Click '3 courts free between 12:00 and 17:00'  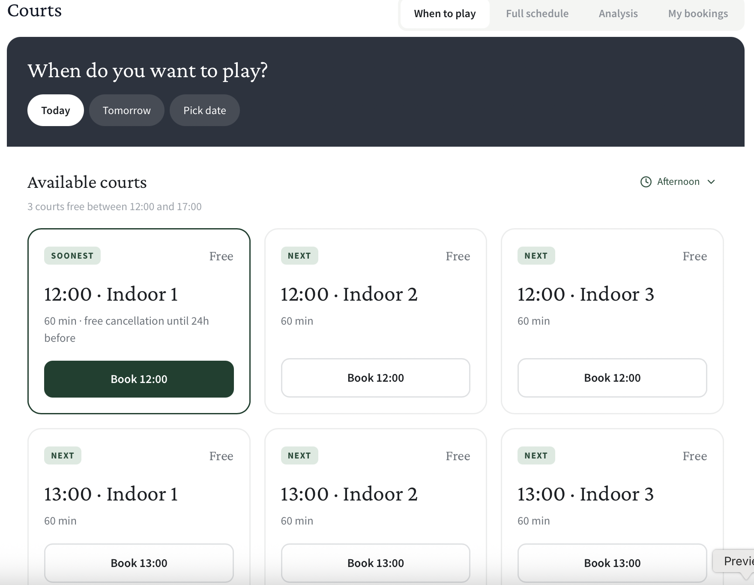tap(114, 207)
